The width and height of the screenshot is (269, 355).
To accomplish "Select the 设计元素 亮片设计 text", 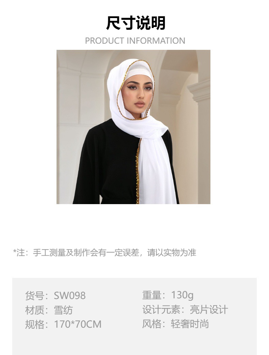I will click(185, 310).
